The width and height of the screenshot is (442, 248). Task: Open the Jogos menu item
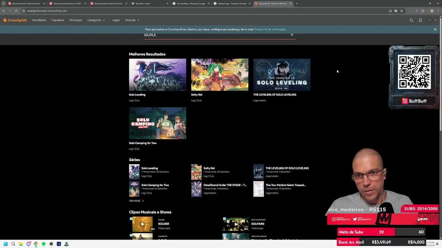pyautogui.click(x=116, y=20)
